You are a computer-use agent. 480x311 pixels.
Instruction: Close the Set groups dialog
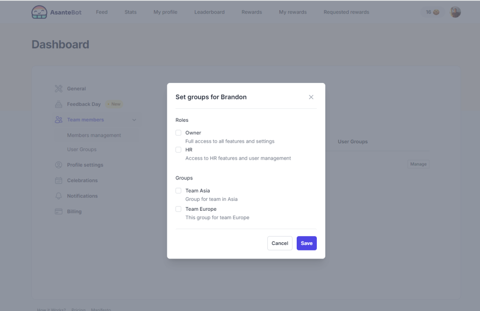click(x=311, y=97)
